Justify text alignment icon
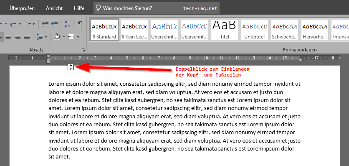The width and height of the screenshot is (349, 166). [27, 37]
